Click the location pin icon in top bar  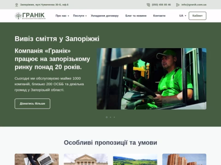tap(17, 5)
